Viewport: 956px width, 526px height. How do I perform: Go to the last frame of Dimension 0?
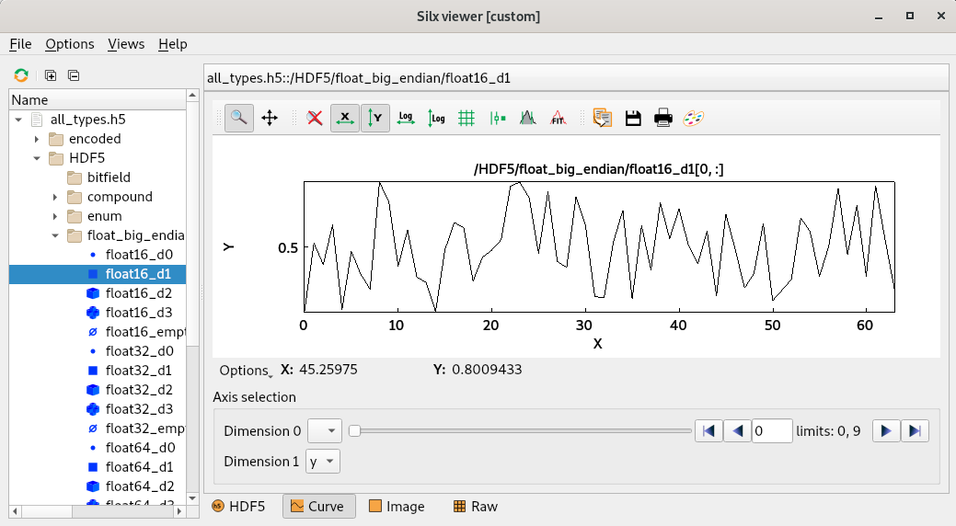pos(915,431)
